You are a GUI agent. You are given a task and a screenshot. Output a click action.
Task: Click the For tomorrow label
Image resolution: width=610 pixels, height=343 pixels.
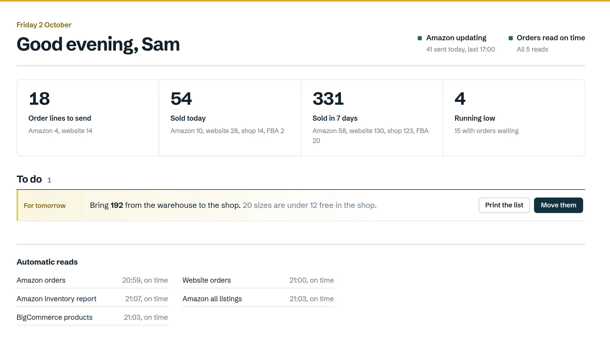click(45, 206)
